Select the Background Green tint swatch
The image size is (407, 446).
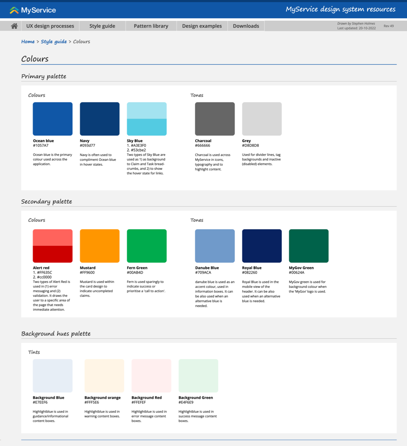[x=198, y=376]
